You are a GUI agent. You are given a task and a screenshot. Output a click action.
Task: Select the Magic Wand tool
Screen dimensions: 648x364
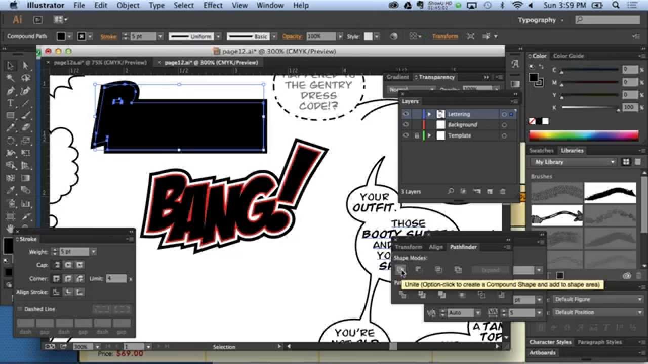(x=10, y=78)
